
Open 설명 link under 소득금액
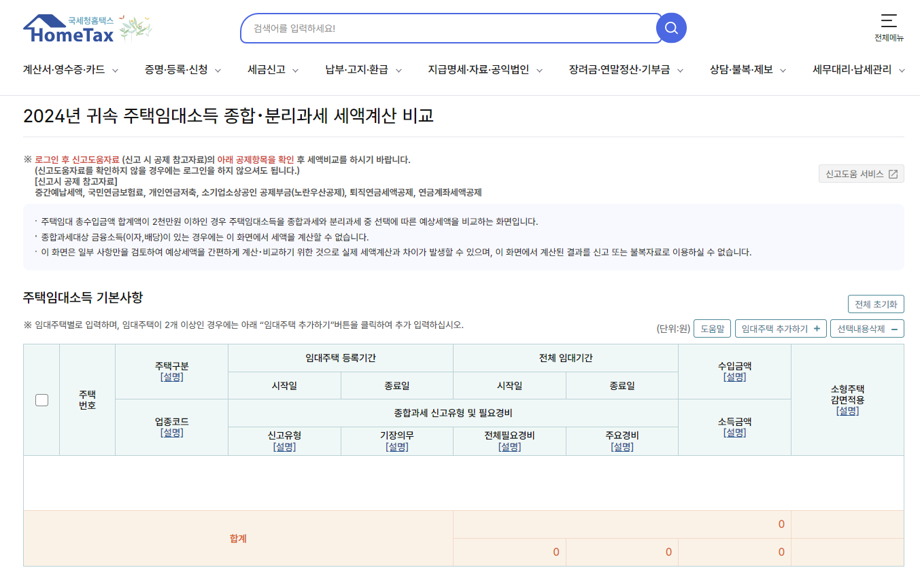click(734, 433)
